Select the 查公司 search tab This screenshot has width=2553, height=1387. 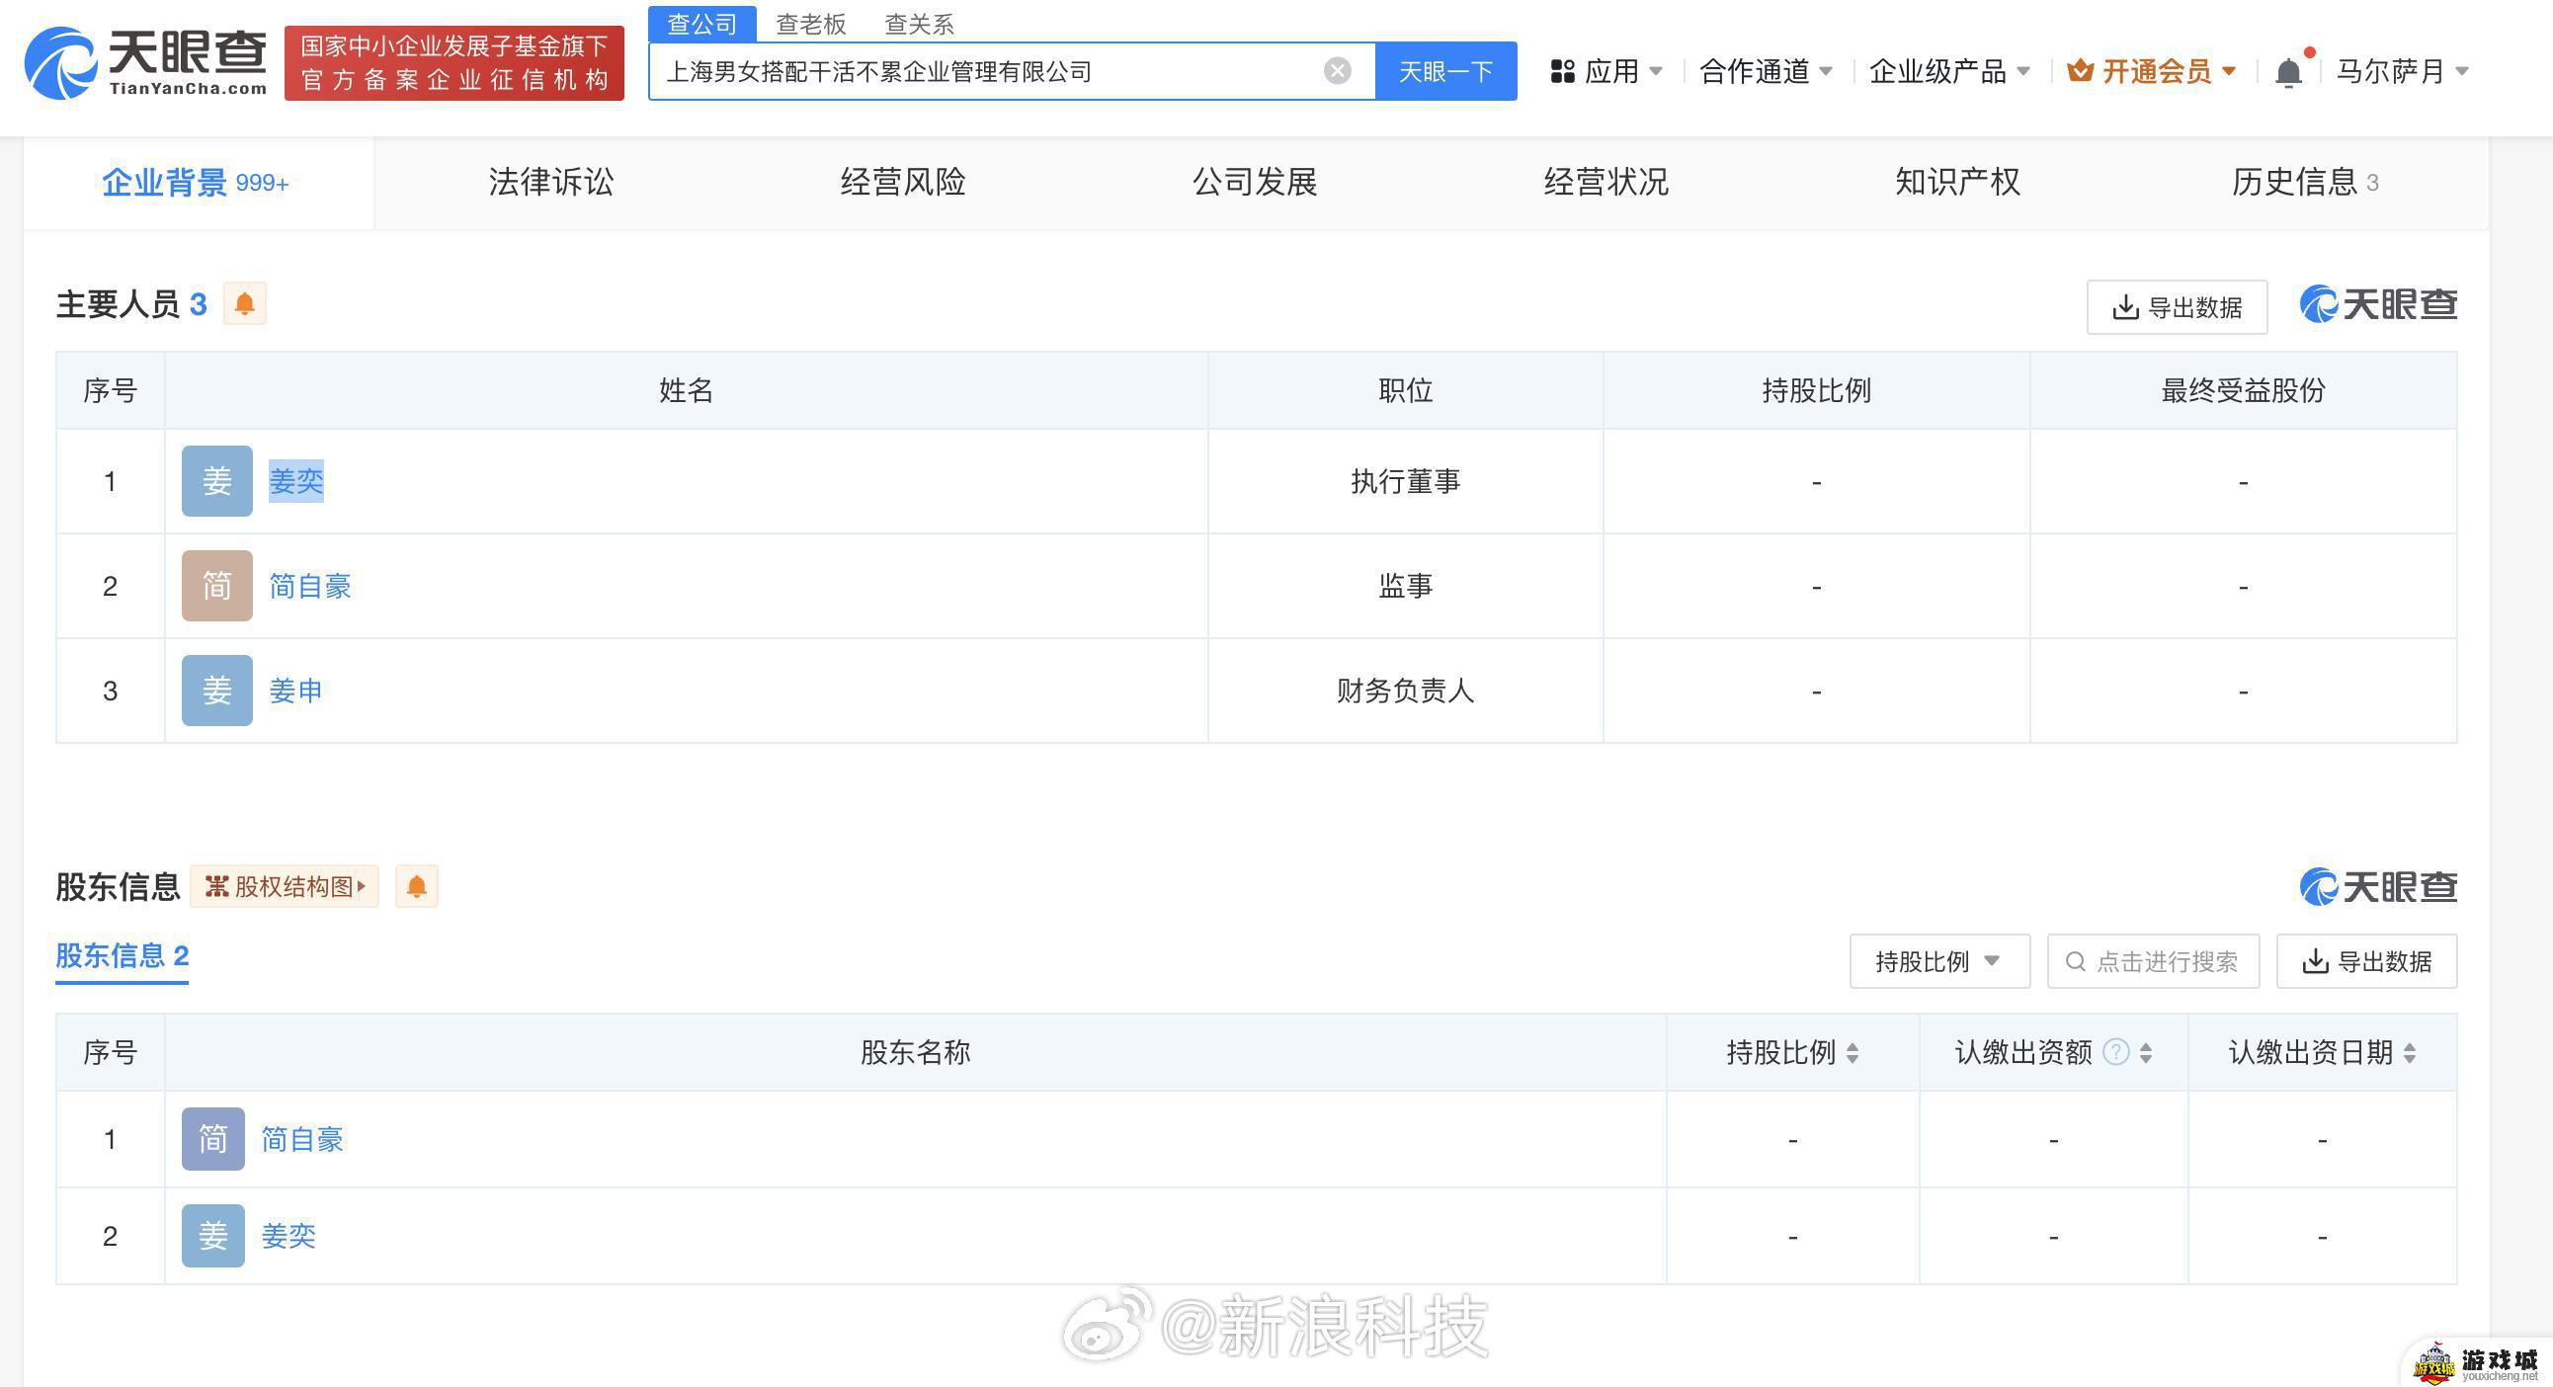click(701, 24)
